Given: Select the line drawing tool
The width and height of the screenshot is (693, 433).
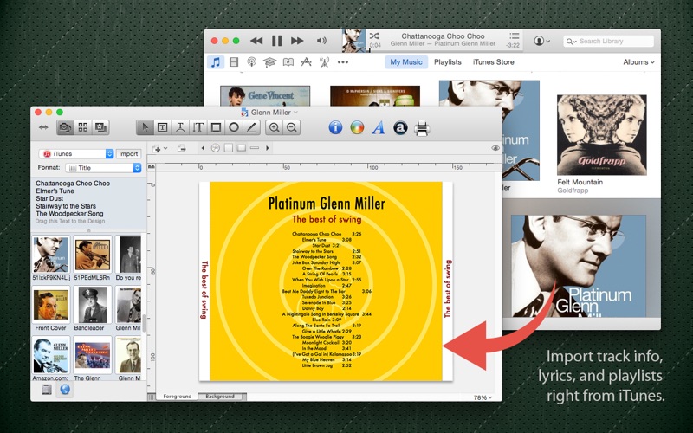Looking at the screenshot, I should (251, 127).
